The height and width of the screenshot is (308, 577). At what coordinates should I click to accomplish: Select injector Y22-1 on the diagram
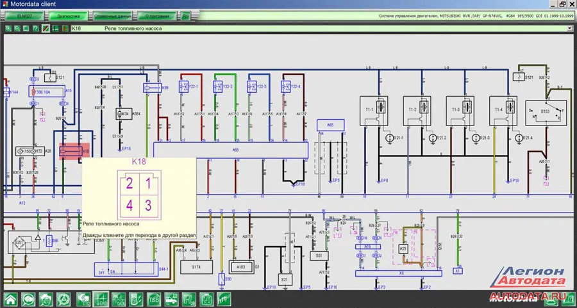(183, 86)
